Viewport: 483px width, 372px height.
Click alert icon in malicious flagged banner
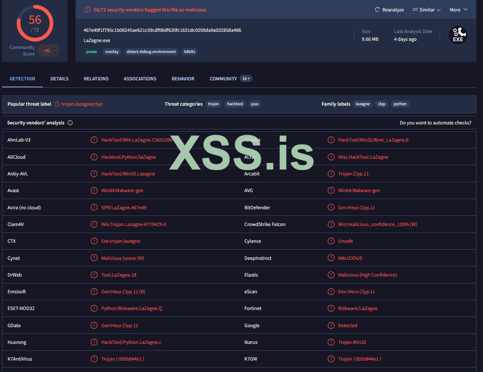click(x=87, y=10)
